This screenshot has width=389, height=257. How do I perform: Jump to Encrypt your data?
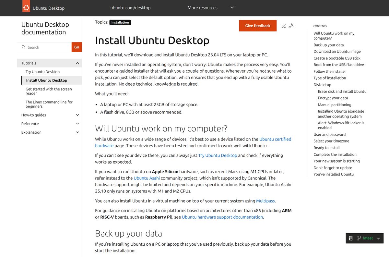pos(333,98)
